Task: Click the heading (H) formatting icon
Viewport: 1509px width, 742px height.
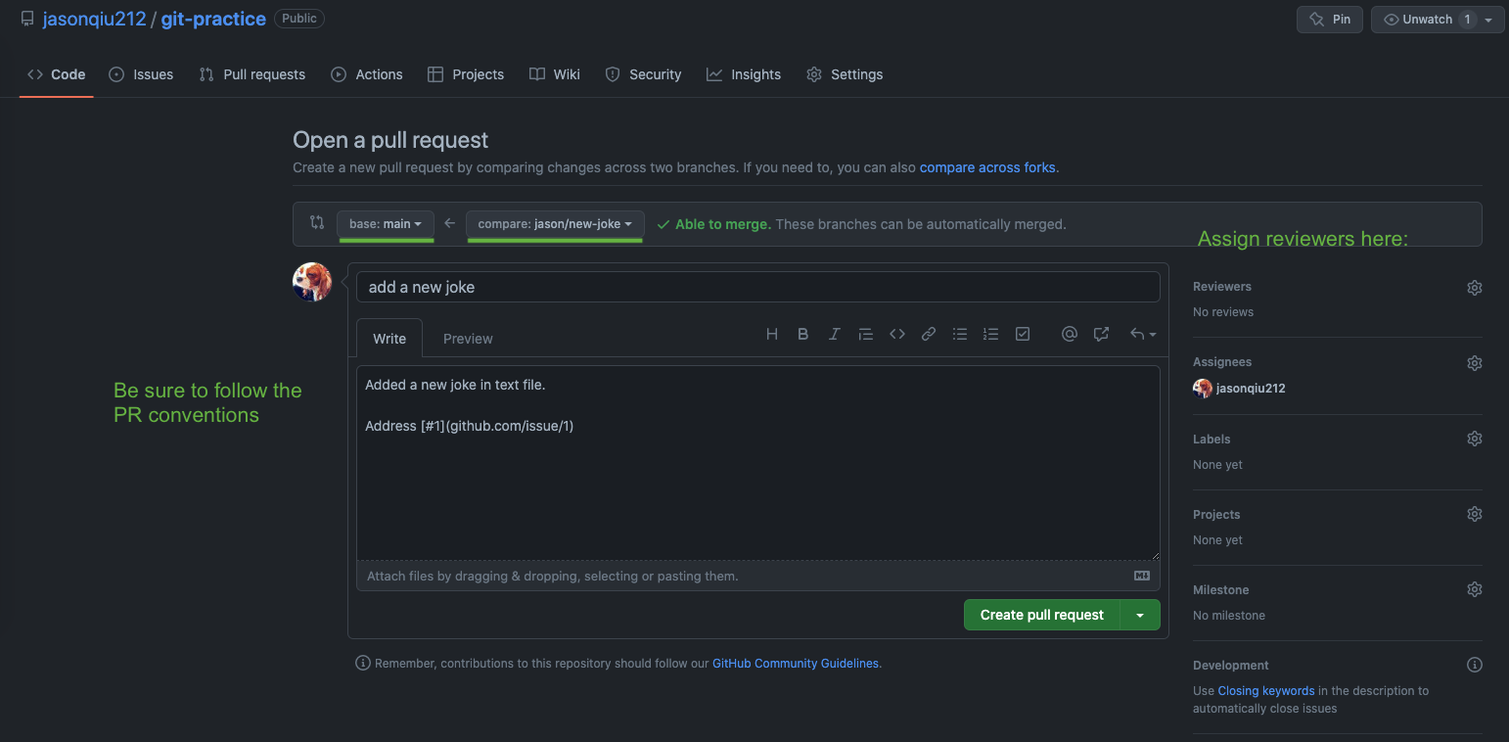Action: click(771, 334)
